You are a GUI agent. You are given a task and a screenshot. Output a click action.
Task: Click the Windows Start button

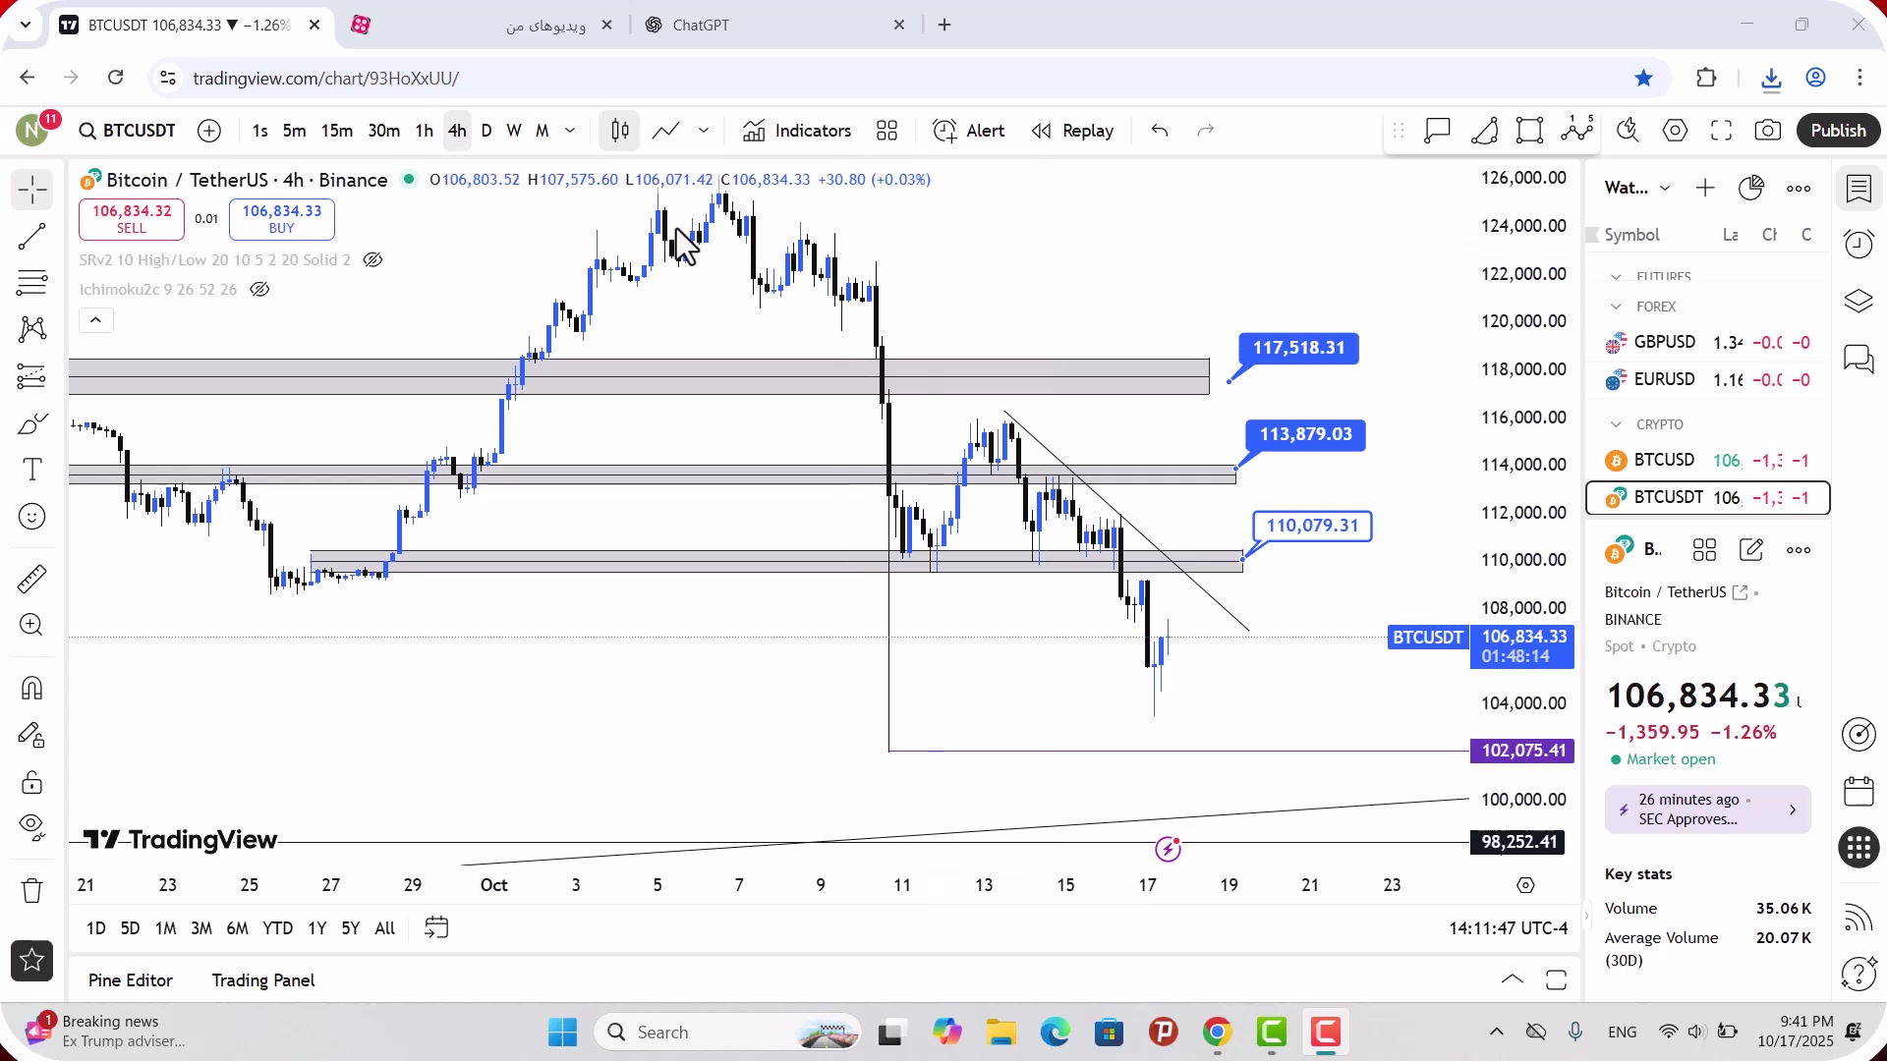tap(562, 1033)
